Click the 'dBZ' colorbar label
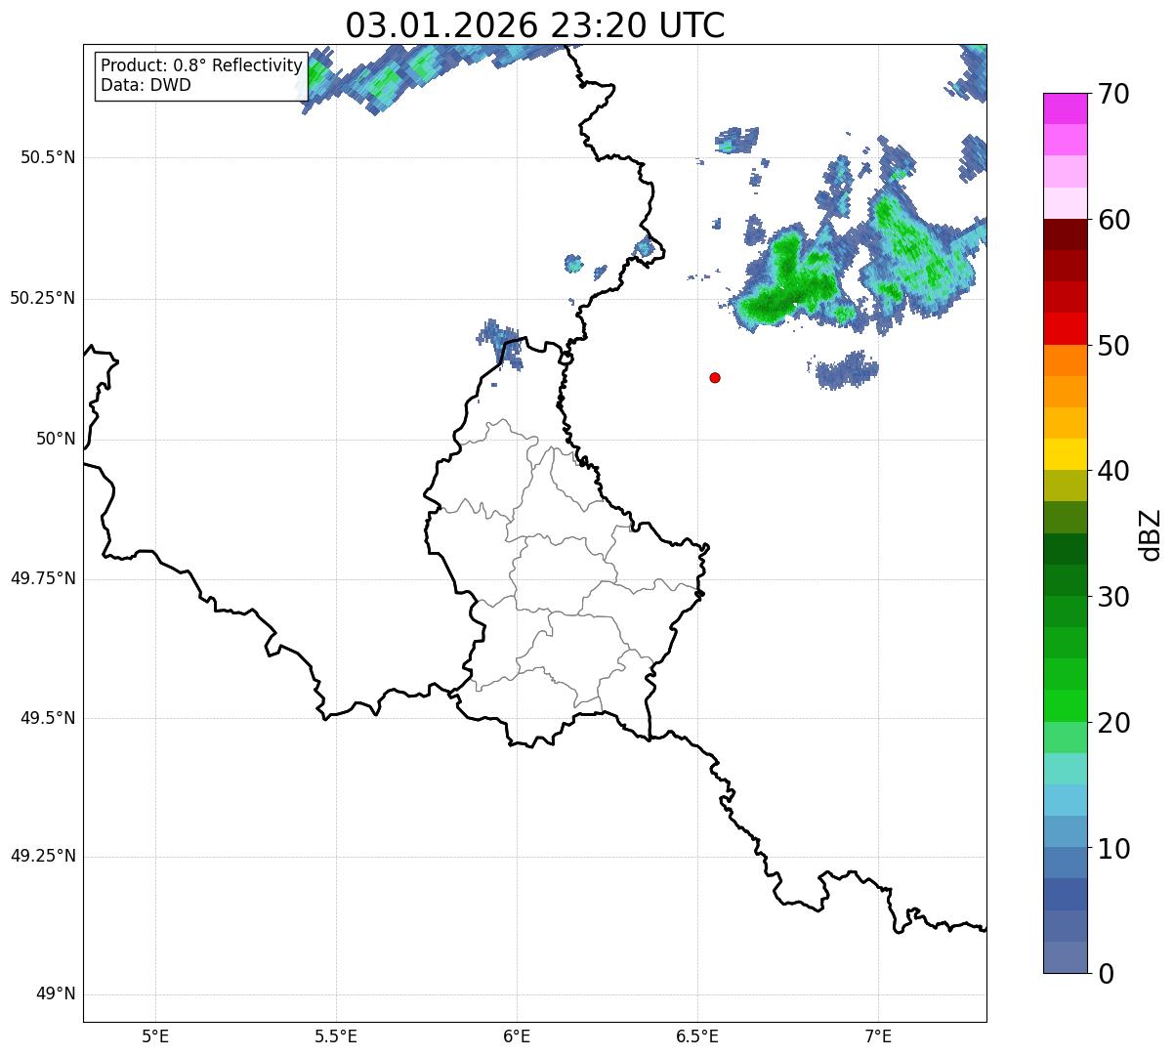This screenshot has width=1174, height=1056. pos(1150,533)
